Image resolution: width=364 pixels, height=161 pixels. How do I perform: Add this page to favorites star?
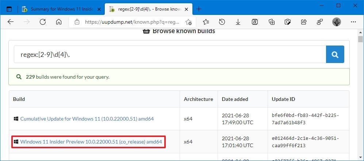[x=188, y=22]
